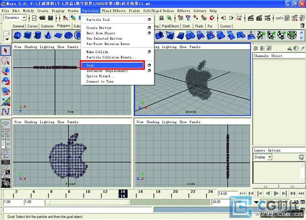Activate the Rotate tool
Viewport: 306px width, 220px height.
[6, 81]
